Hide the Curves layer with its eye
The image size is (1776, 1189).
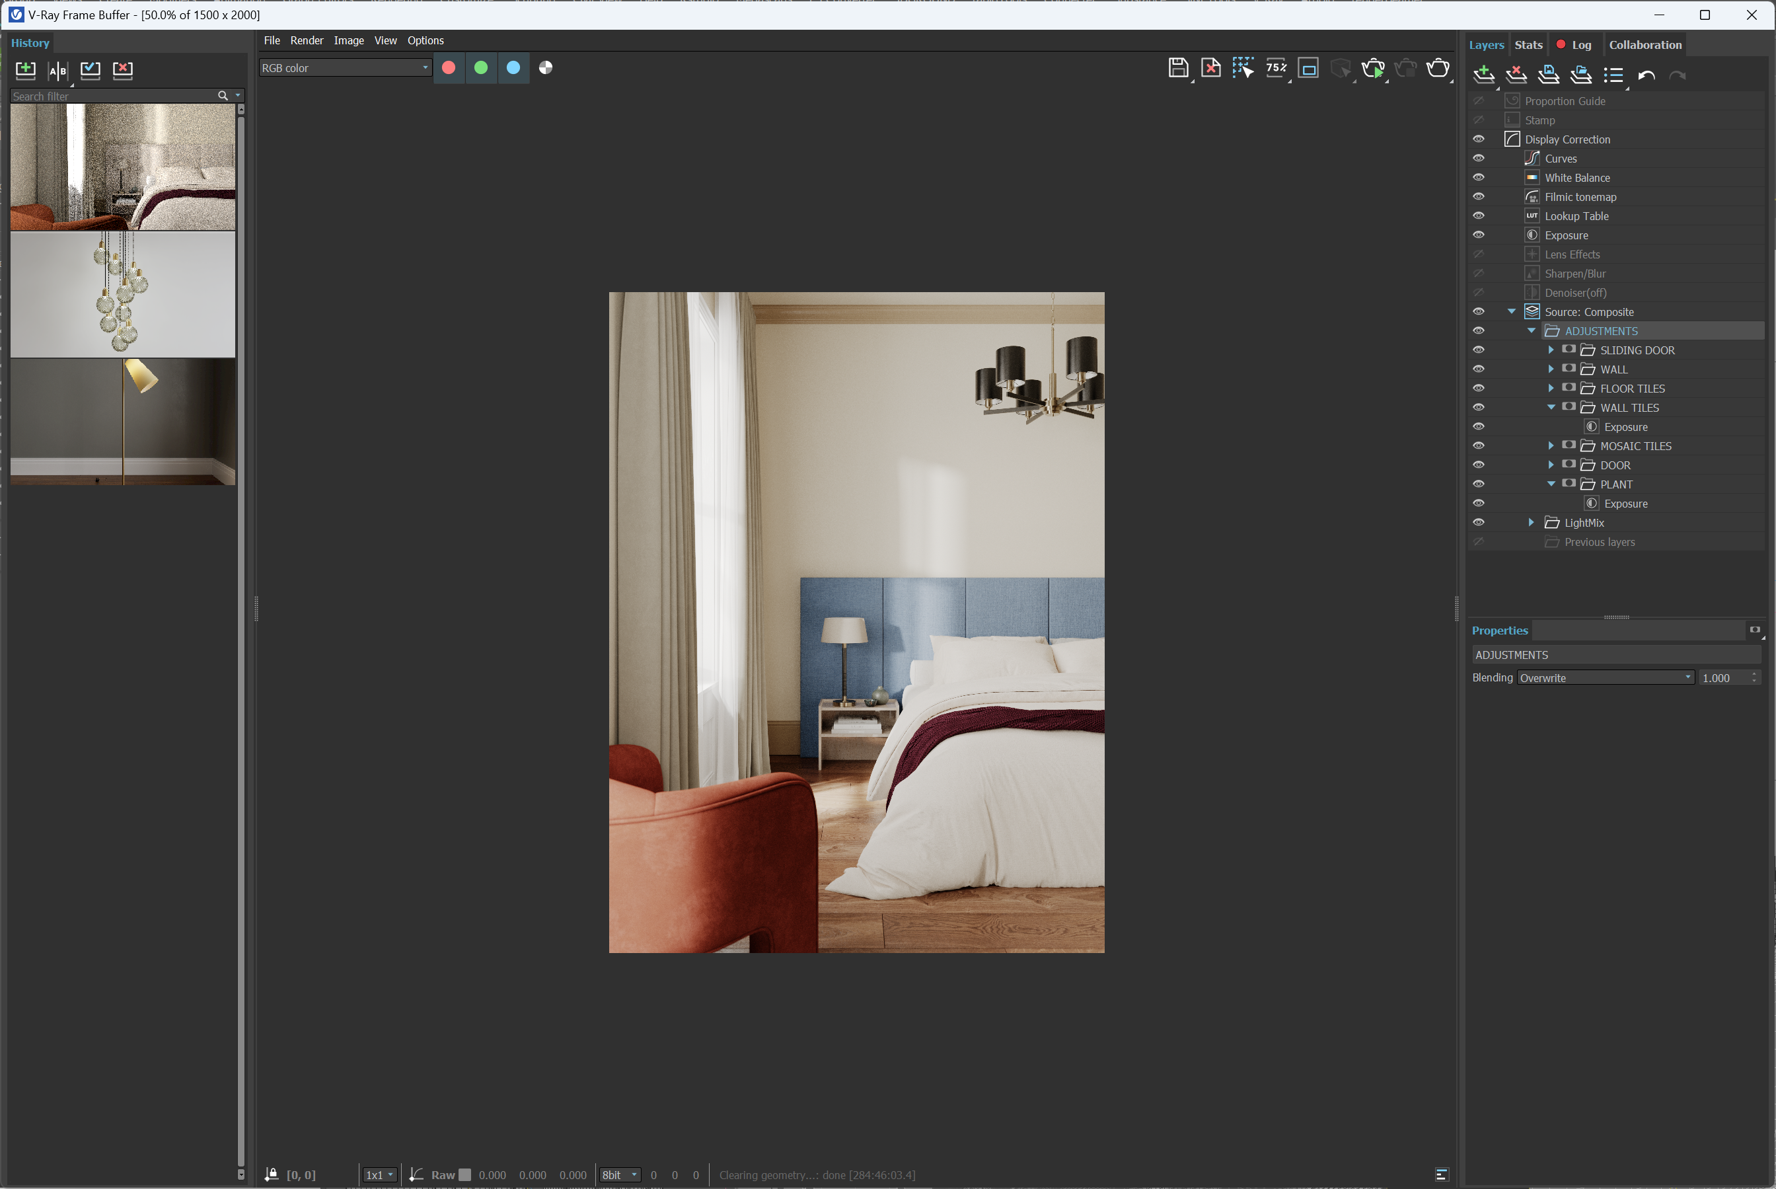click(1478, 159)
